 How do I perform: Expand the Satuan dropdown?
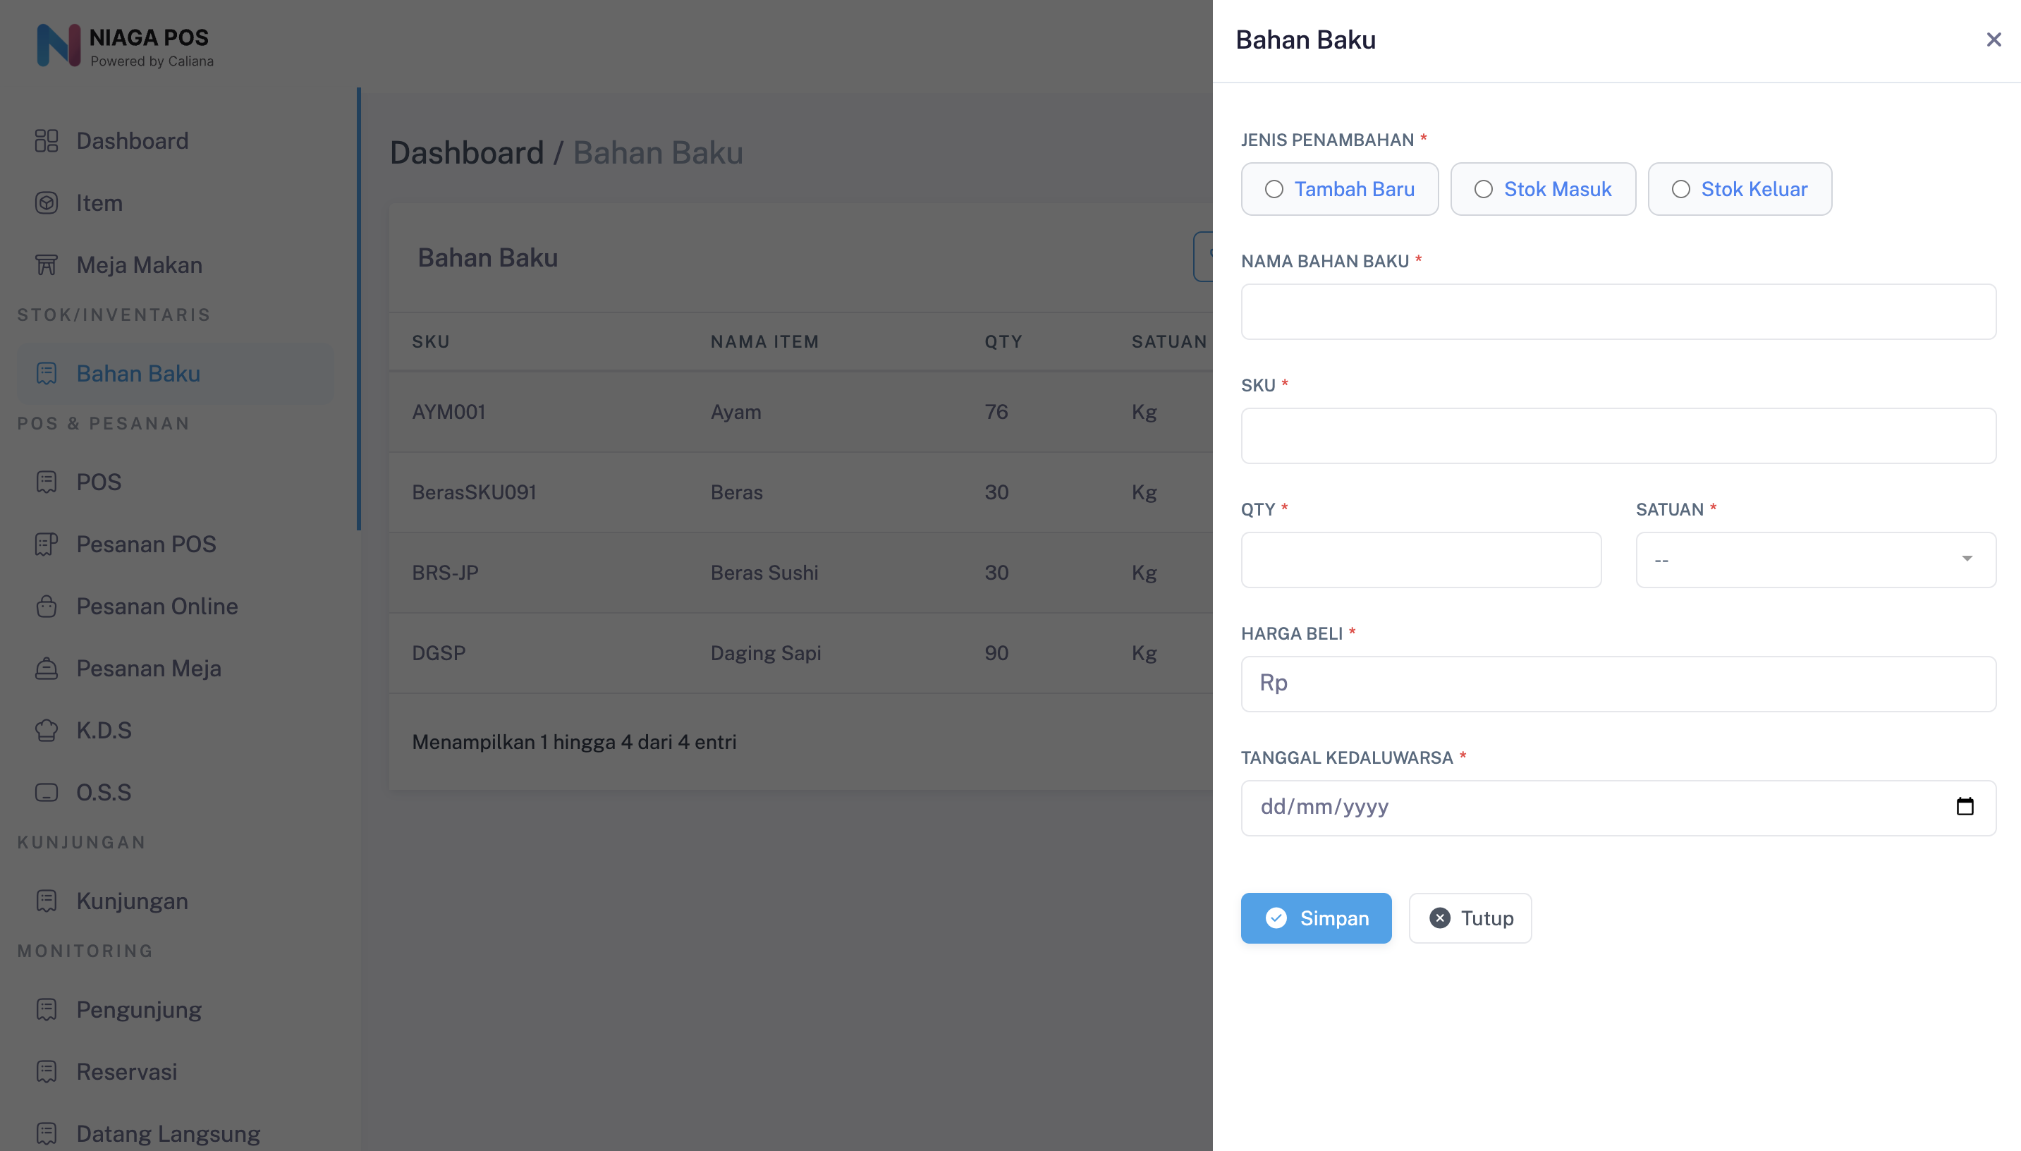tap(1814, 560)
